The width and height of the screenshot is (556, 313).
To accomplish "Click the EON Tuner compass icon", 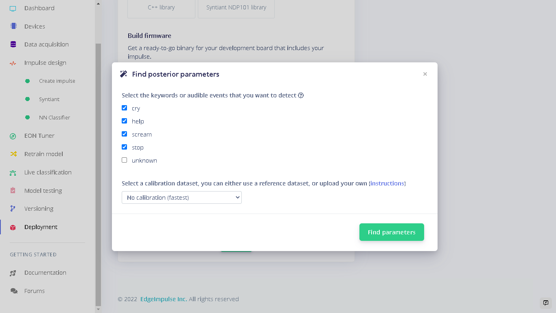I will coord(13,136).
